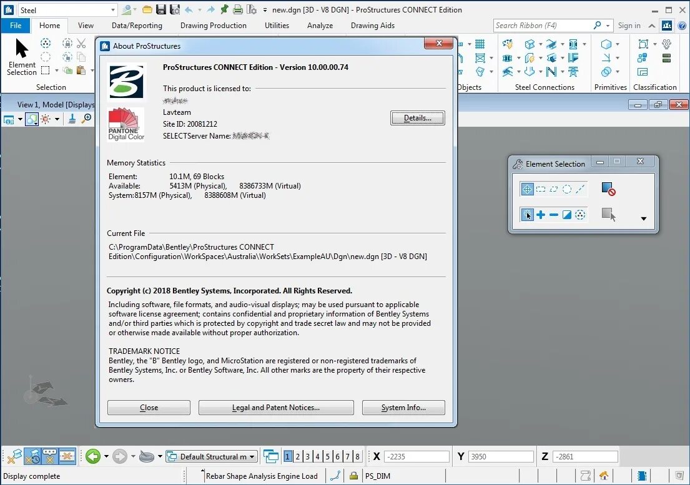Click the Previous View green arrow
The height and width of the screenshot is (485, 690).
92,456
